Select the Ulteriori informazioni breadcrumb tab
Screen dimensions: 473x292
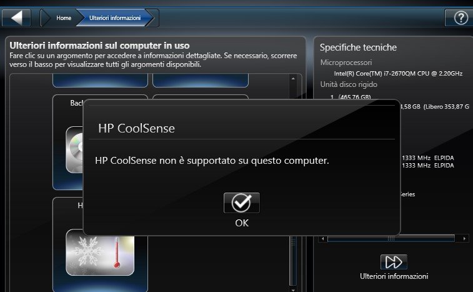point(115,18)
